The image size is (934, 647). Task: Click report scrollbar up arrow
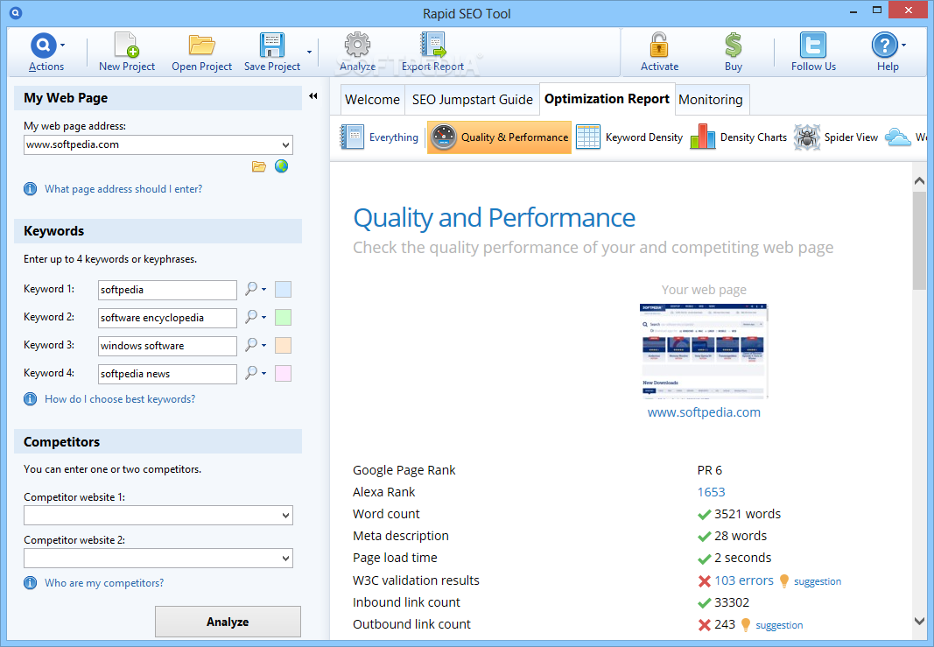(x=919, y=181)
